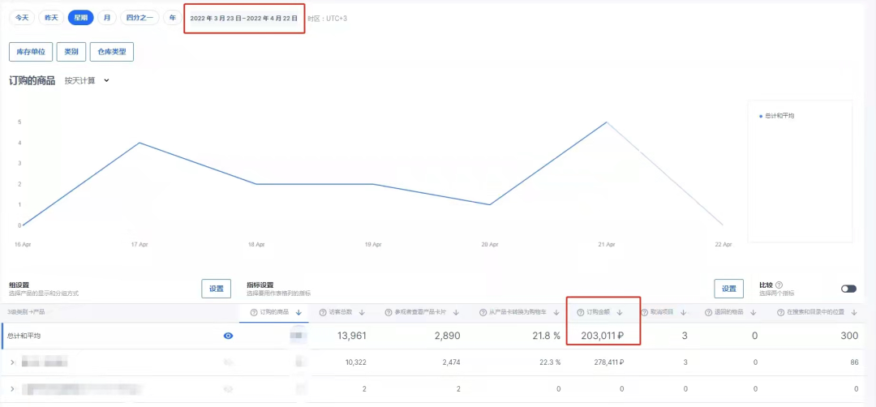
Task: Select the 今天 period tab
Action: pyautogui.click(x=22, y=18)
